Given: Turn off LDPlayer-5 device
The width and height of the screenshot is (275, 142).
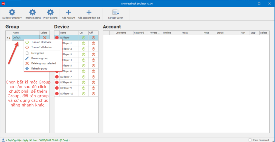Looking at the screenshot, I should (x=93, y=65).
